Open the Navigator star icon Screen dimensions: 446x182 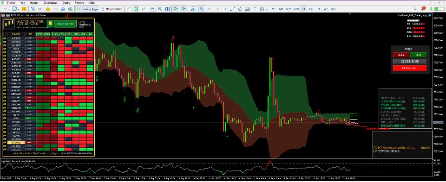click(33, 9)
